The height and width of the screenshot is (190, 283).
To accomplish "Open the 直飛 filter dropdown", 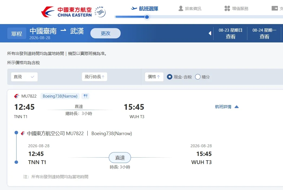I will pyautogui.click(x=24, y=77).
